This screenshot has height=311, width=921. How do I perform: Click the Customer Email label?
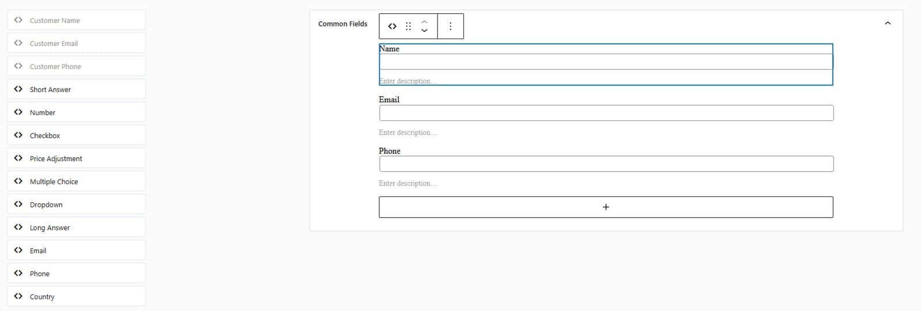[54, 43]
